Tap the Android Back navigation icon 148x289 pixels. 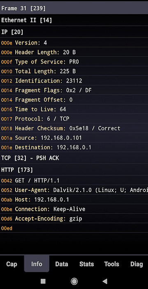[x=105, y=281]
